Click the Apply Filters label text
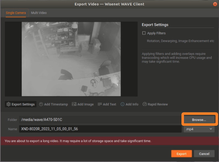The image size is (219, 162). click(156, 33)
